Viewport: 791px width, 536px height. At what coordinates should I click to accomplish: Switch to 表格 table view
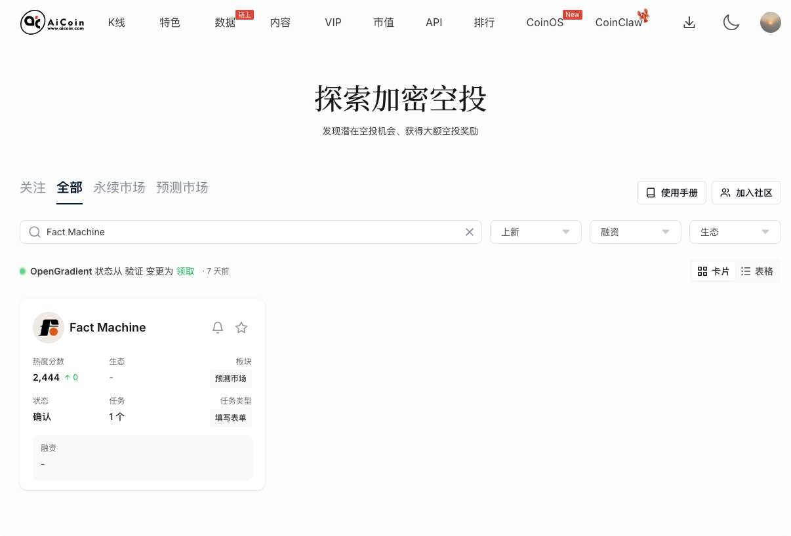[x=758, y=271]
